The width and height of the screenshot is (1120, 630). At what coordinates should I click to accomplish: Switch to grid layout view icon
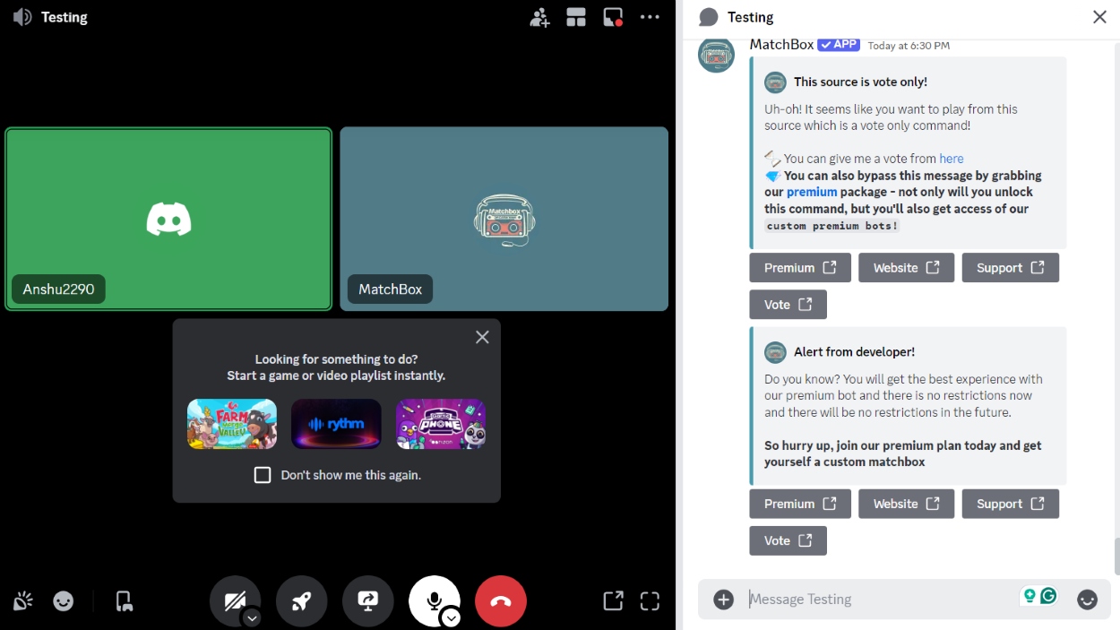coord(576,17)
